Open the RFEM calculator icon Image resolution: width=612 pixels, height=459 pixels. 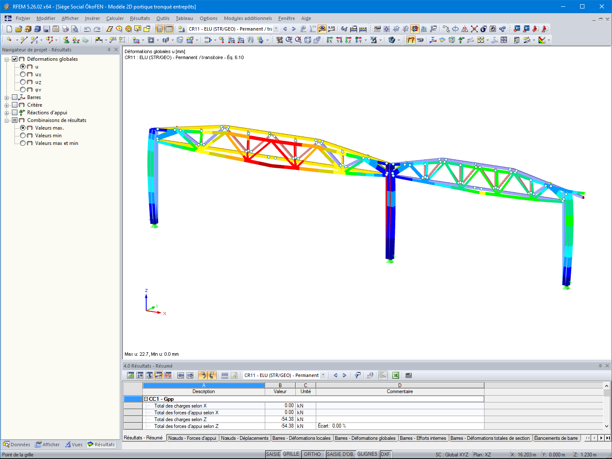(x=408, y=375)
